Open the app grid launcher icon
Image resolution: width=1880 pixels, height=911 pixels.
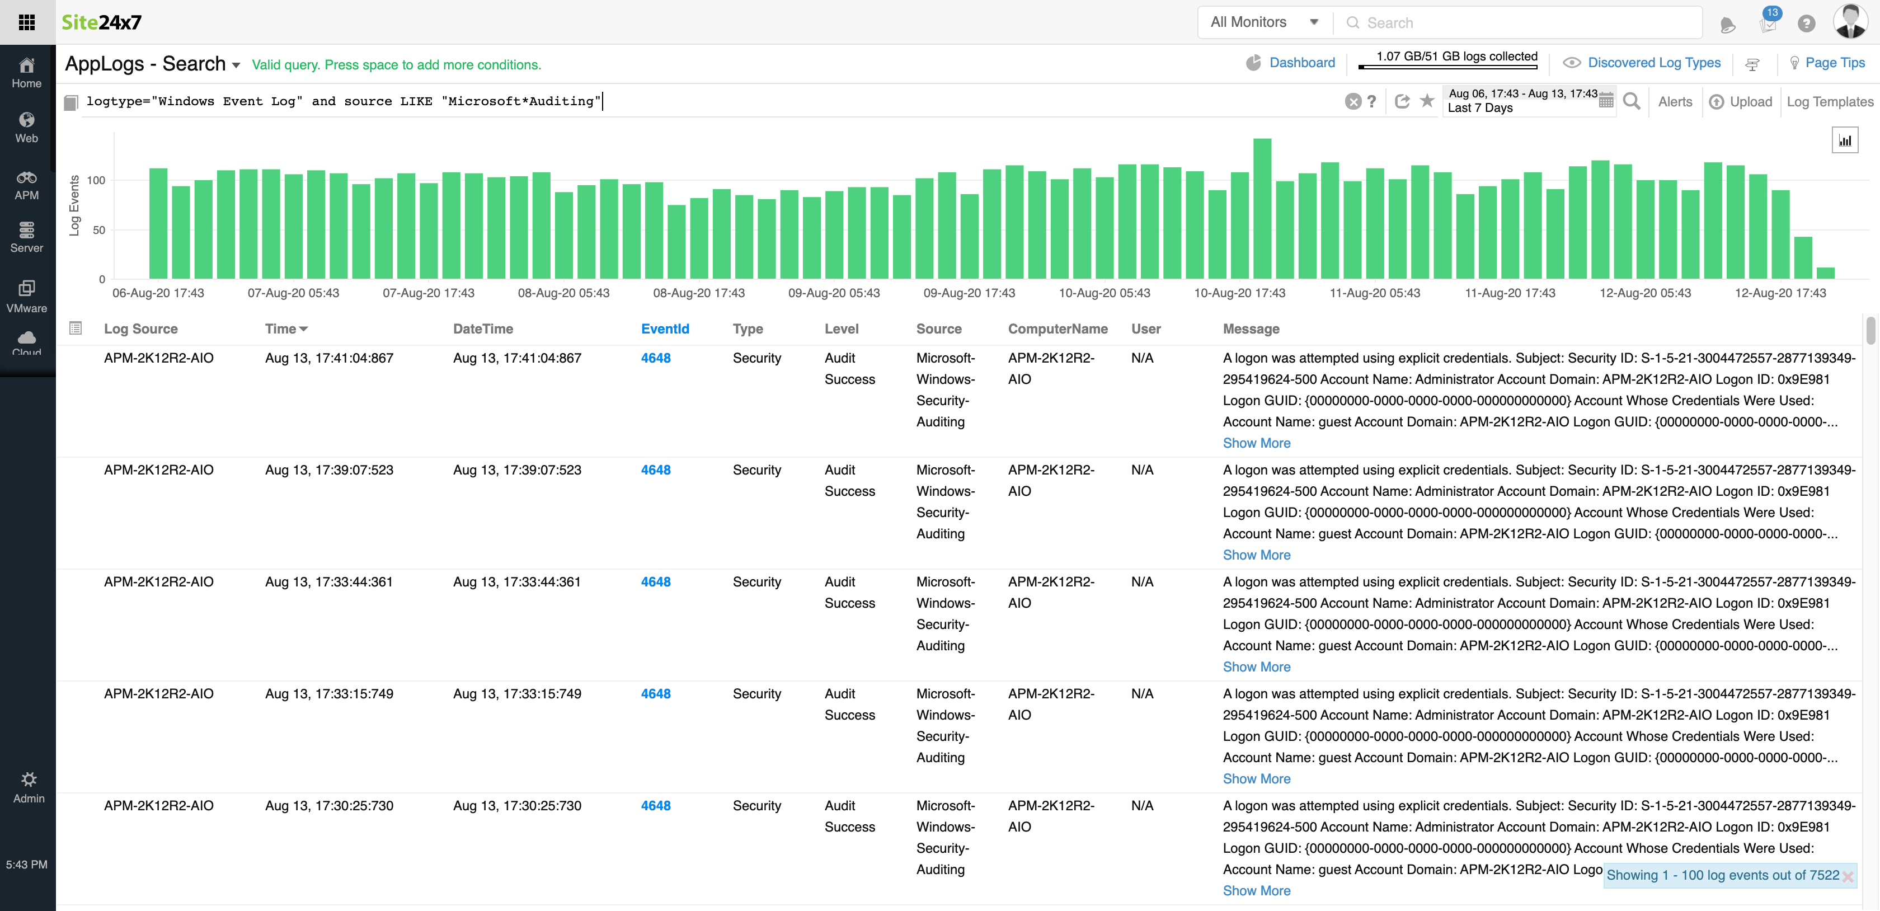[27, 22]
